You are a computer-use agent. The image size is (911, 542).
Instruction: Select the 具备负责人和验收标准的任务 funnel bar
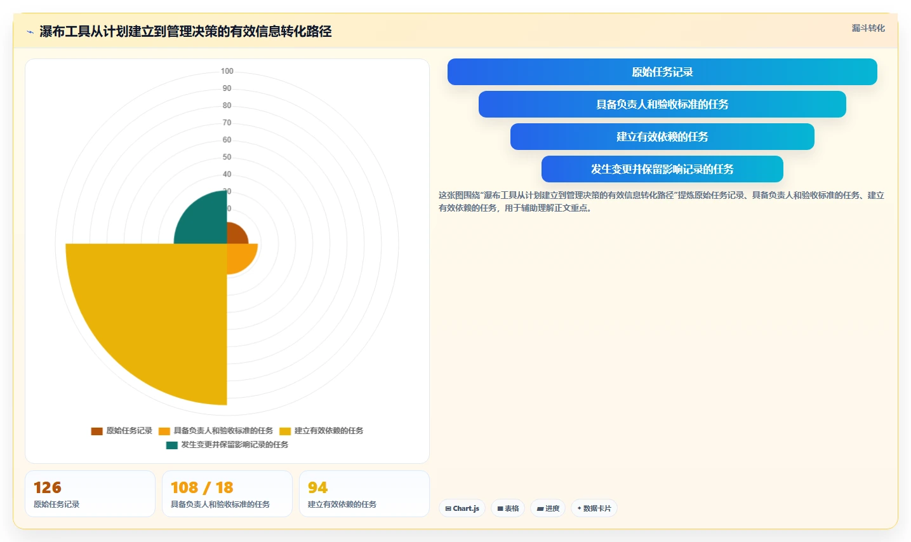click(x=662, y=104)
